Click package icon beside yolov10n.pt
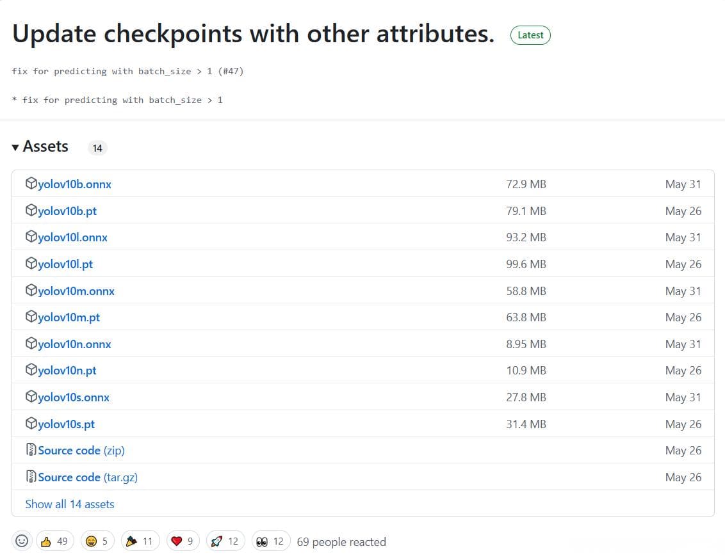Viewport: 725px width, 560px height. click(x=31, y=370)
